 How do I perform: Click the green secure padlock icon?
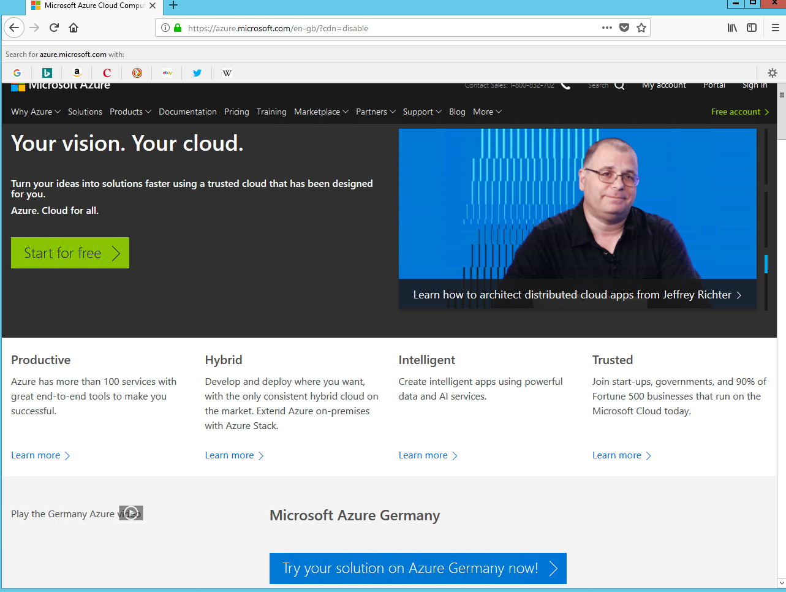(x=178, y=28)
